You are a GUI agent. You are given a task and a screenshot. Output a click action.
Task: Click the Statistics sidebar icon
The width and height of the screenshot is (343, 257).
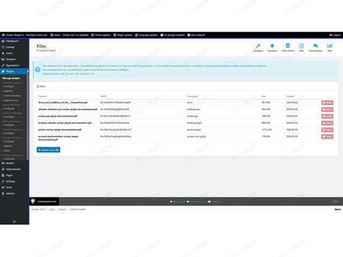[3, 59]
